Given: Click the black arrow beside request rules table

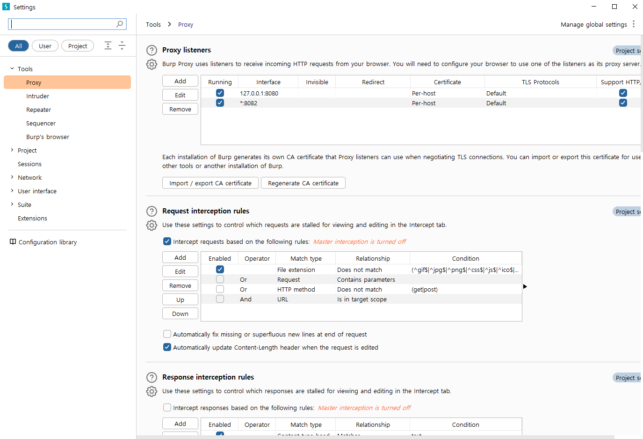Looking at the screenshot, I should coord(525,286).
